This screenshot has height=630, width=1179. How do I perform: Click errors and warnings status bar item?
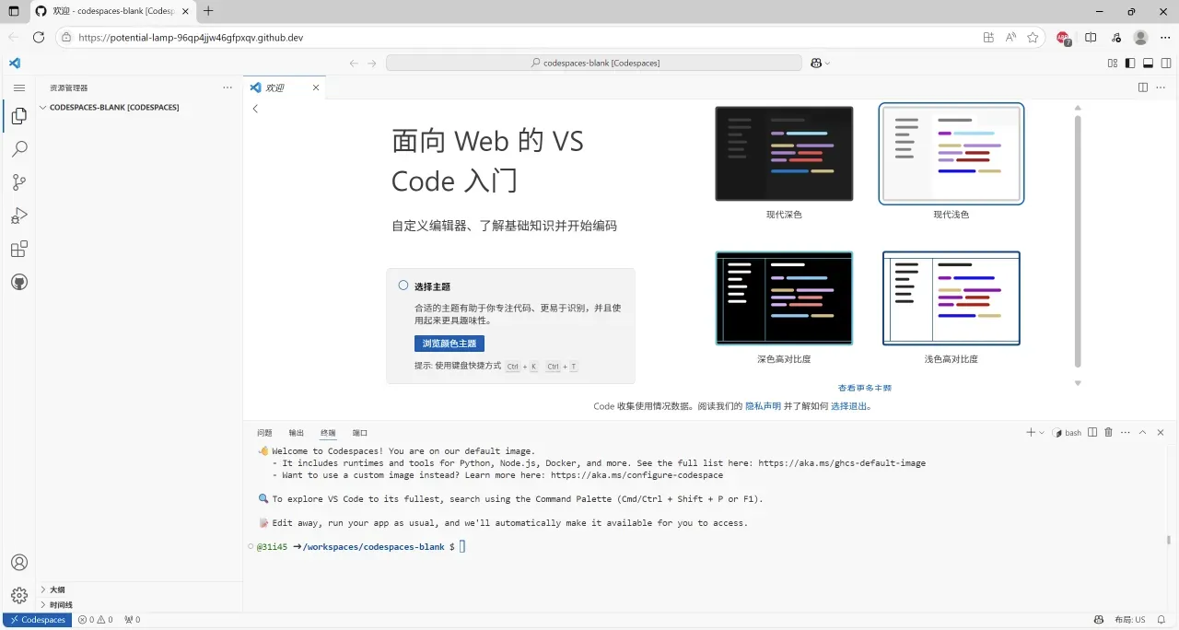tap(95, 620)
